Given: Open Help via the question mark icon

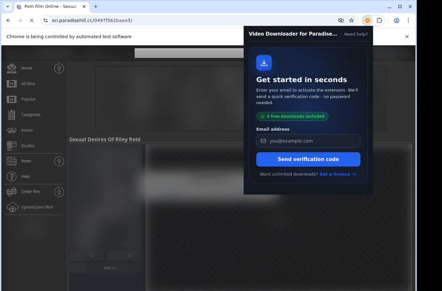Looking at the screenshot, I should point(11,177).
